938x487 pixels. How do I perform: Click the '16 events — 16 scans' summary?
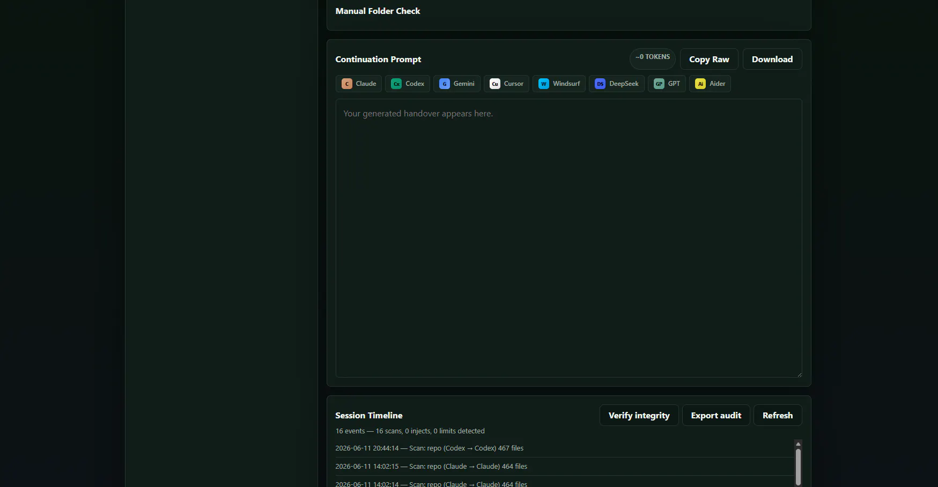(410, 431)
